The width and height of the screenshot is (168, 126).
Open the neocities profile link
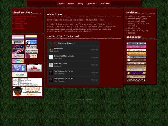[x=26, y=16]
